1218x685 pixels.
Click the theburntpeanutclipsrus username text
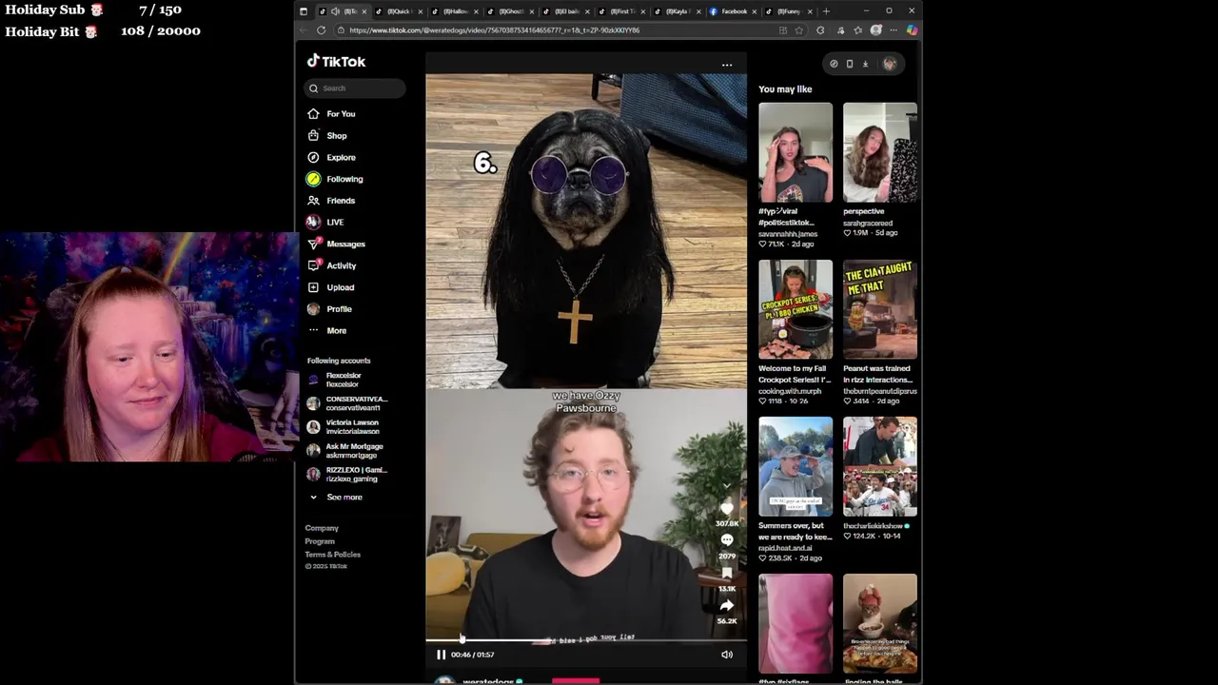880,391
